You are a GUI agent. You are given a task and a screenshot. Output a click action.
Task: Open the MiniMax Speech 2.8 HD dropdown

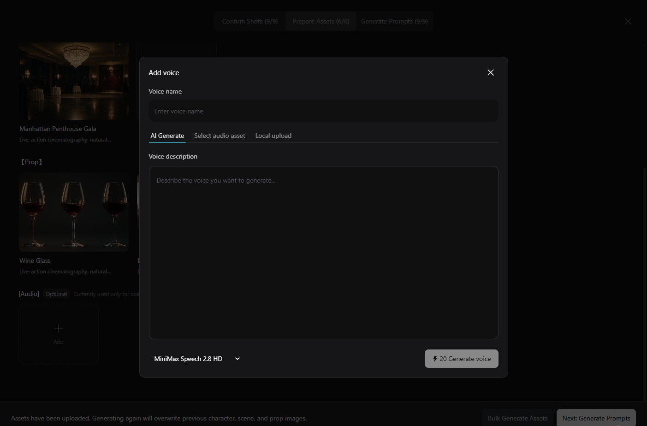tap(197, 359)
